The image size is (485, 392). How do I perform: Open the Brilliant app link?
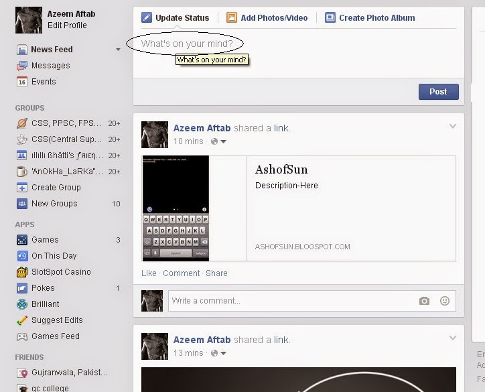point(46,304)
